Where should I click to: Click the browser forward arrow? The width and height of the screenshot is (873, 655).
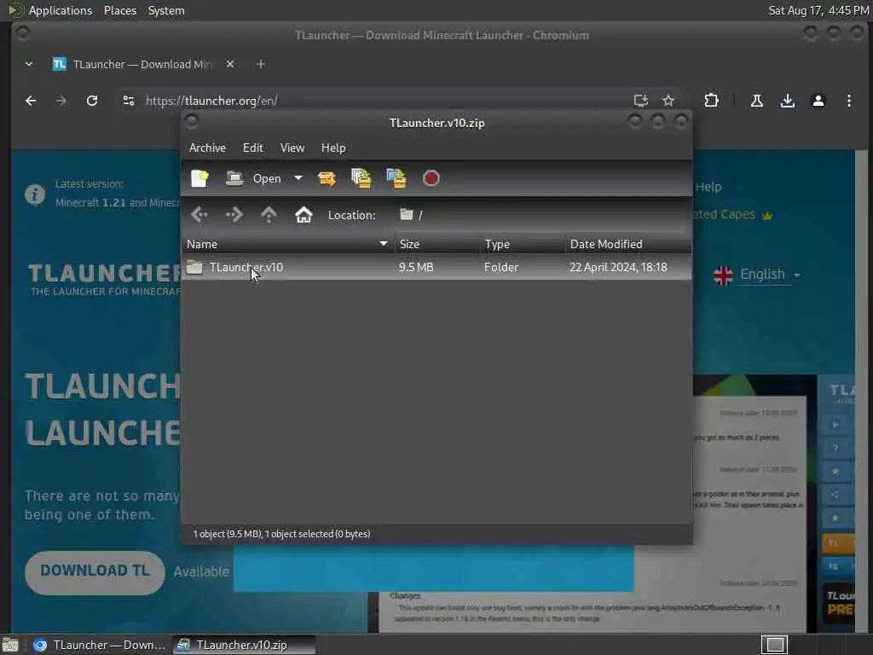pos(61,101)
